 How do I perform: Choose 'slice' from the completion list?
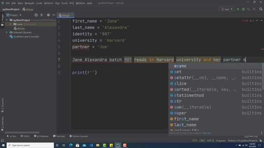click(216, 83)
